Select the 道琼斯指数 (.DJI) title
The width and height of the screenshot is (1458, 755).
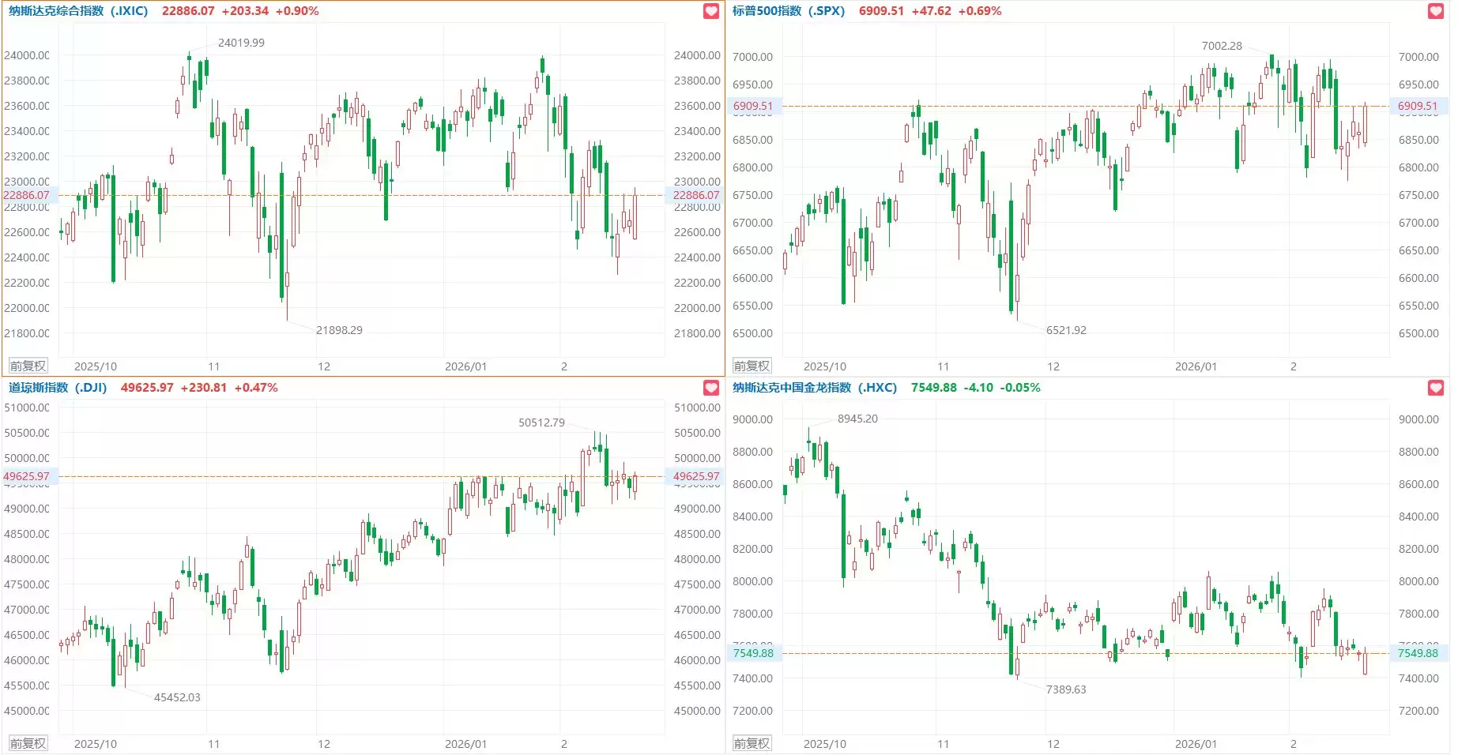click(58, 388)
